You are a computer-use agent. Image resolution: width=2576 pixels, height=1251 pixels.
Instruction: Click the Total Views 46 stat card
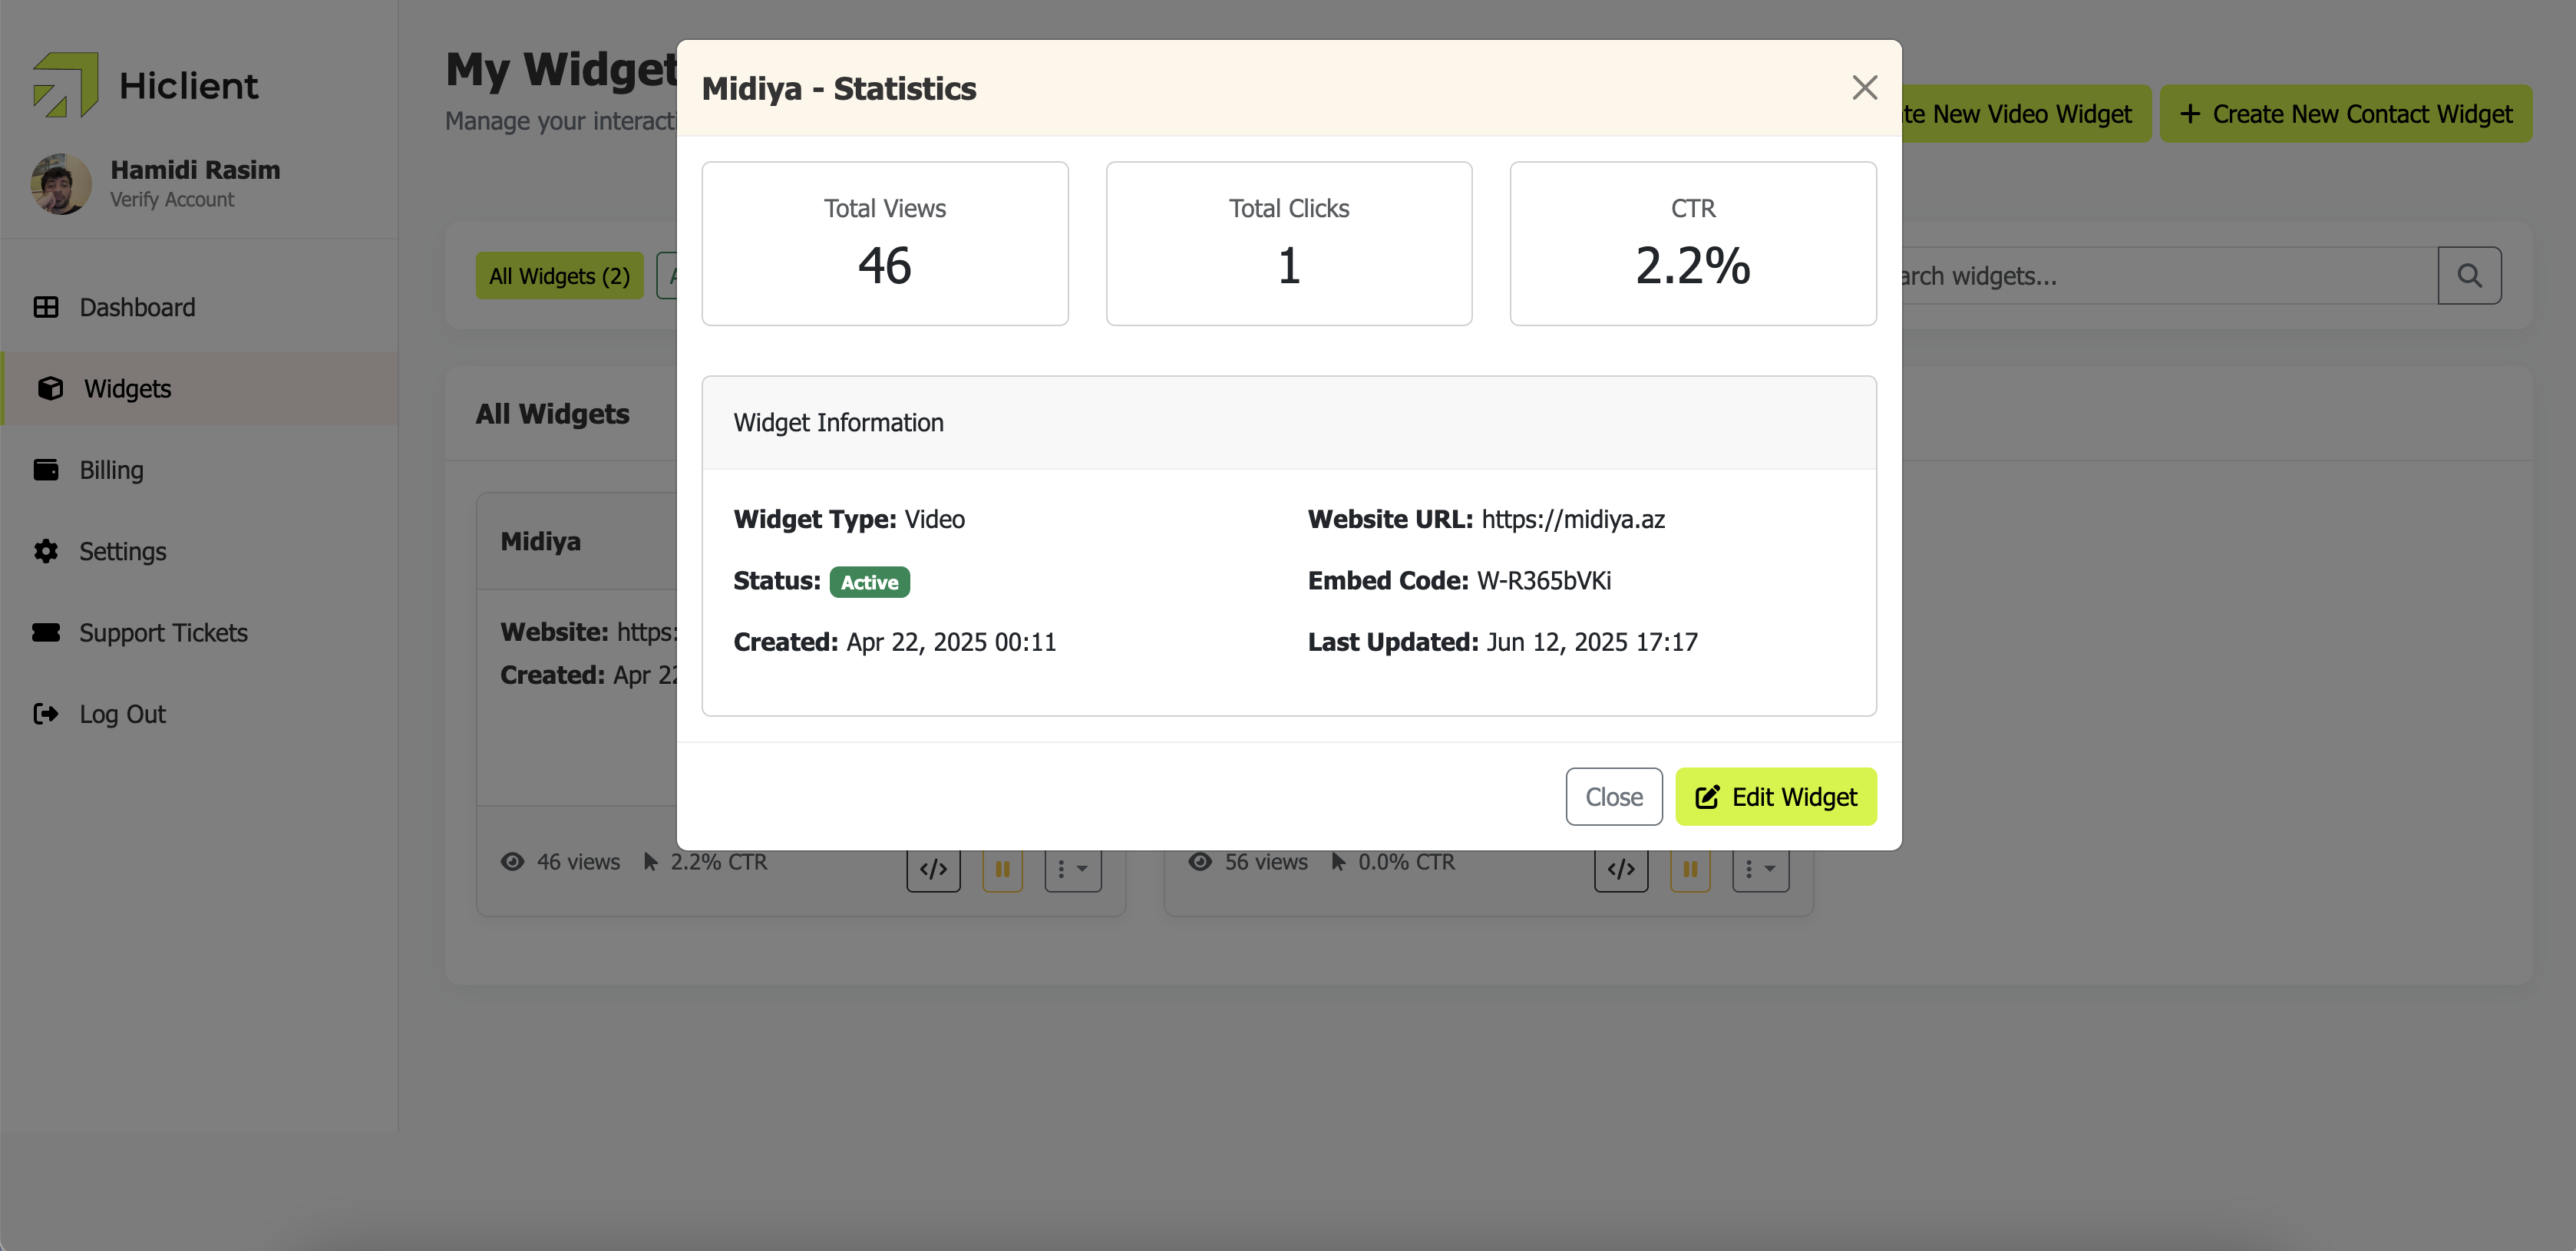pos(885,244)
